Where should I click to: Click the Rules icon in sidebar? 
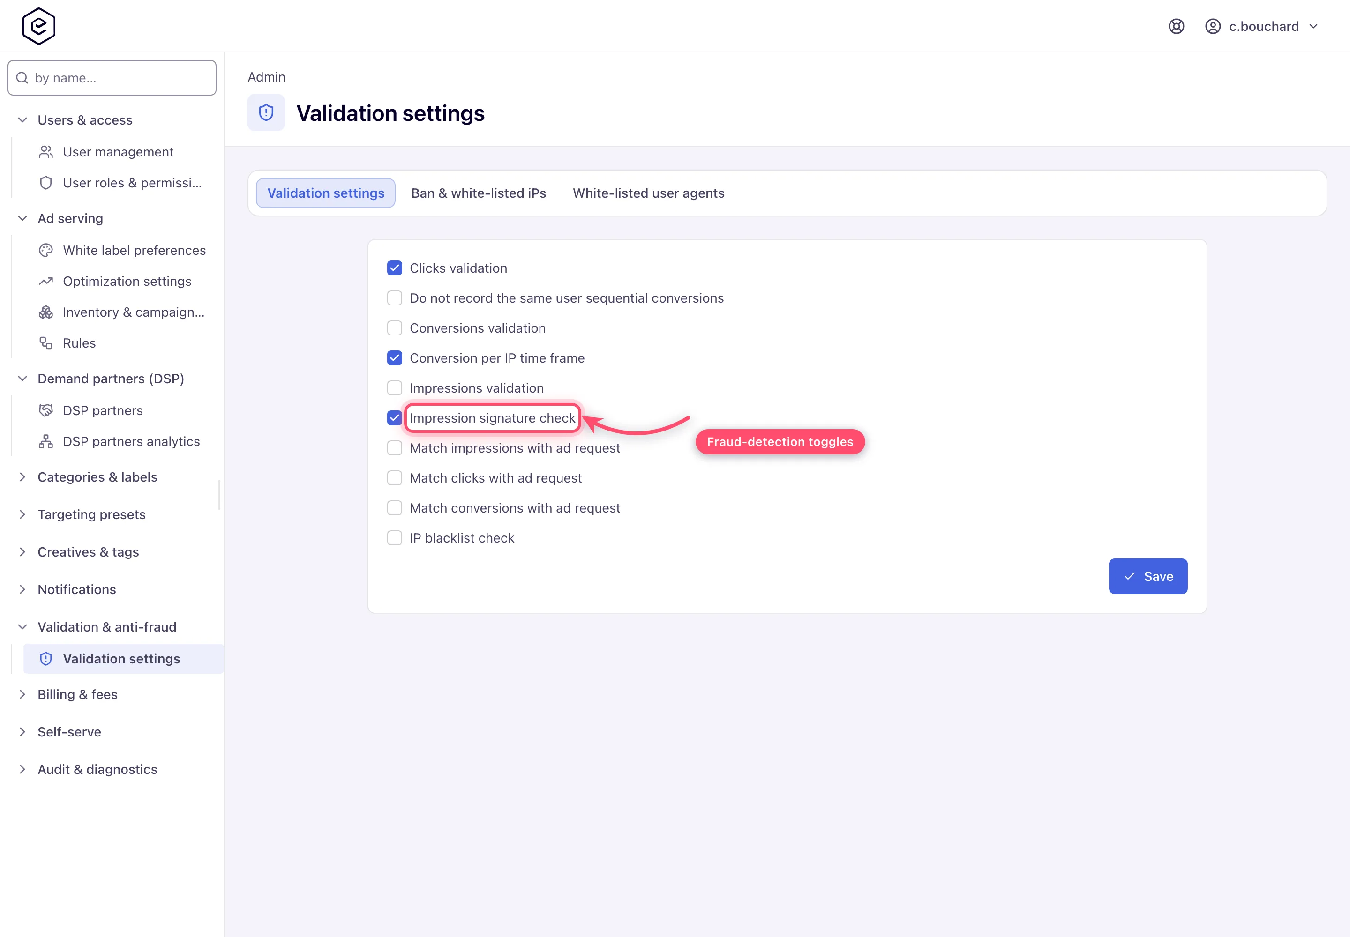tap(46, 343)
